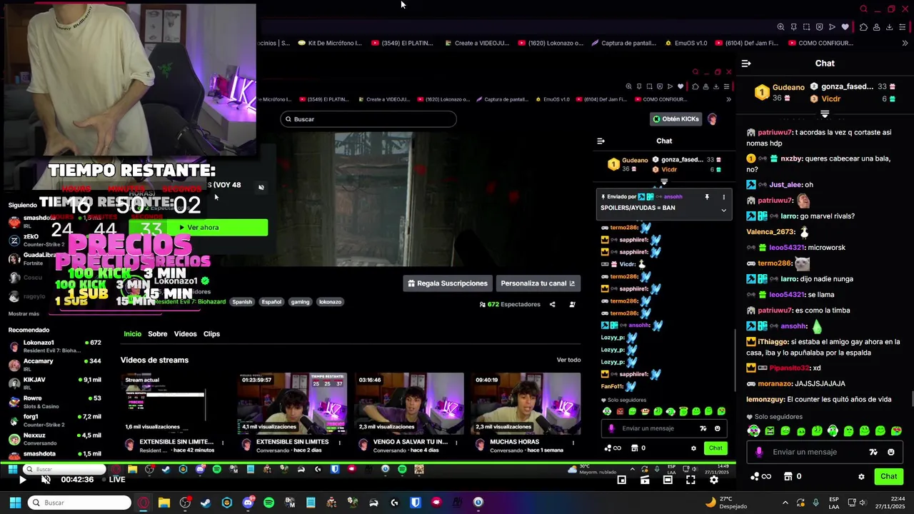Switch to the Sobre tab
The width and height of the screenshot is (914, 514).
tap(158, 334)
